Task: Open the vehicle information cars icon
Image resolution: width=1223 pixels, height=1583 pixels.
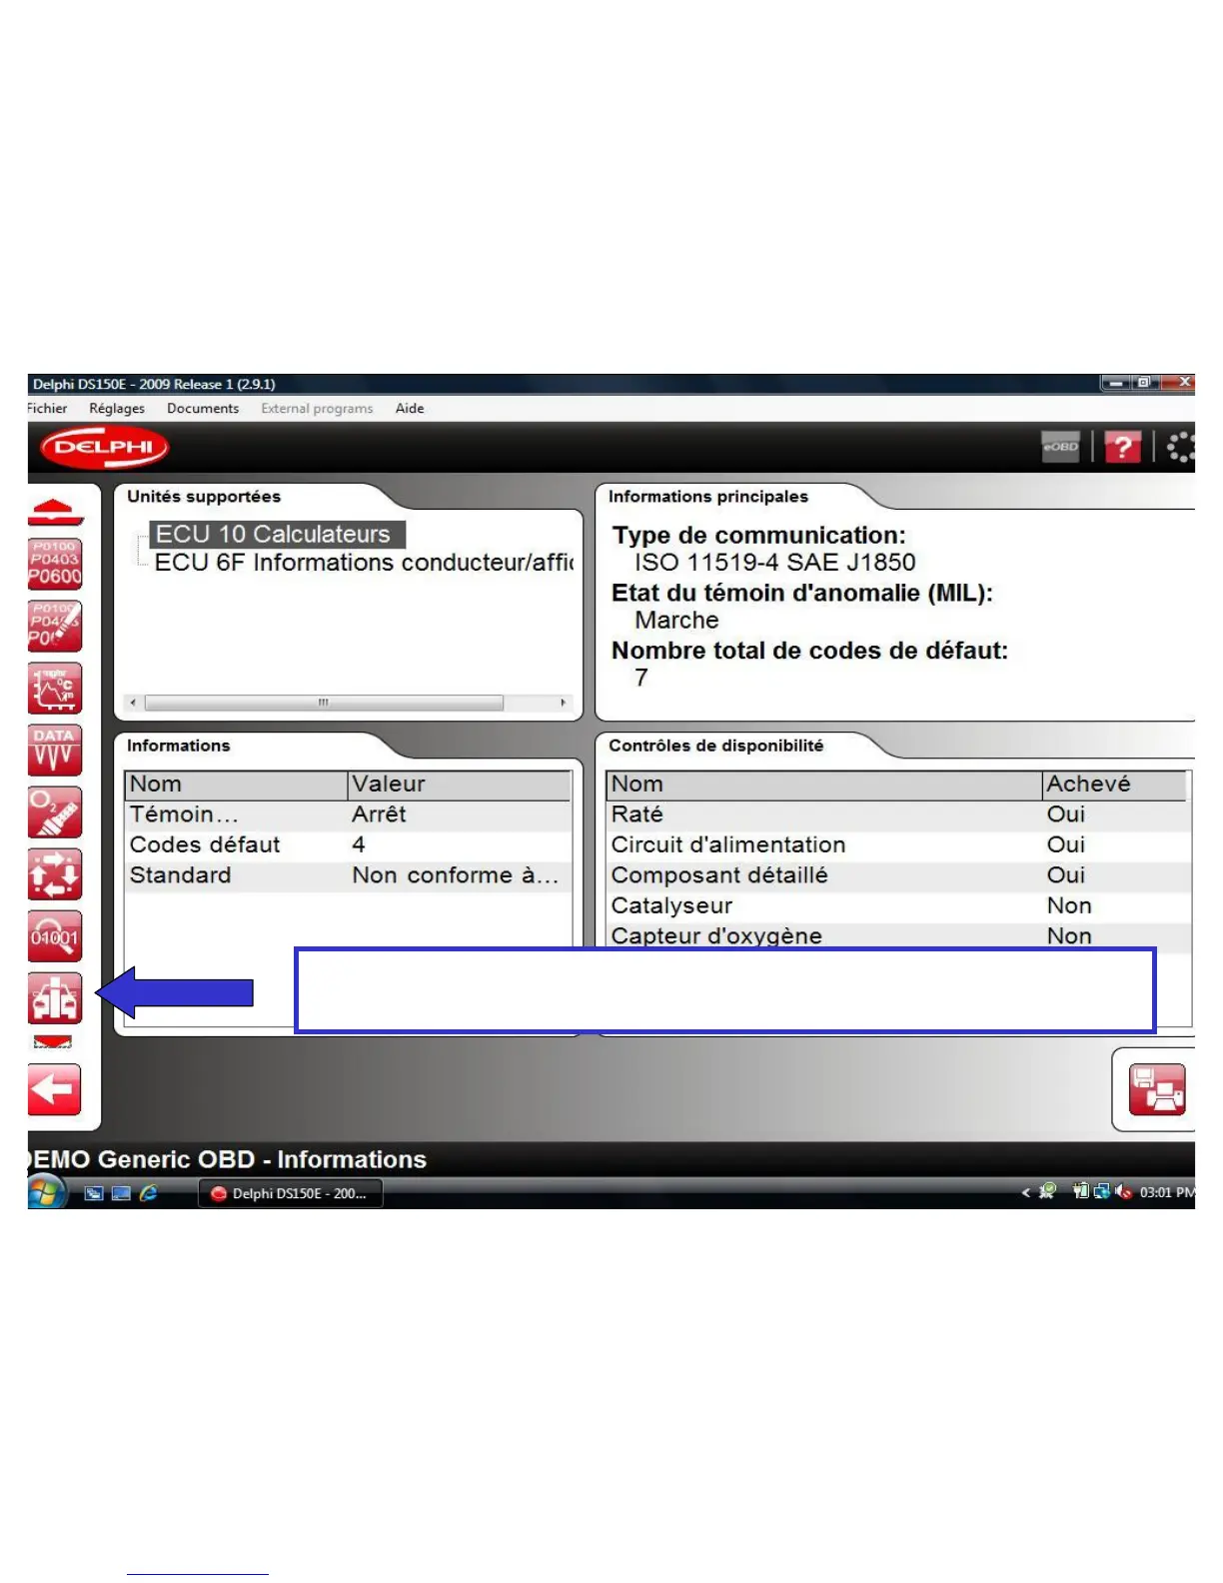Action: [x=55, y=998]
